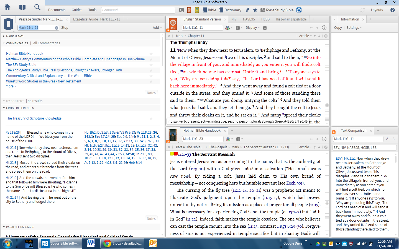The height and width of the screenshot is (249, 399).
Task: Click the highlighter pen toolbar icon
Action: [x=247, y=10]
